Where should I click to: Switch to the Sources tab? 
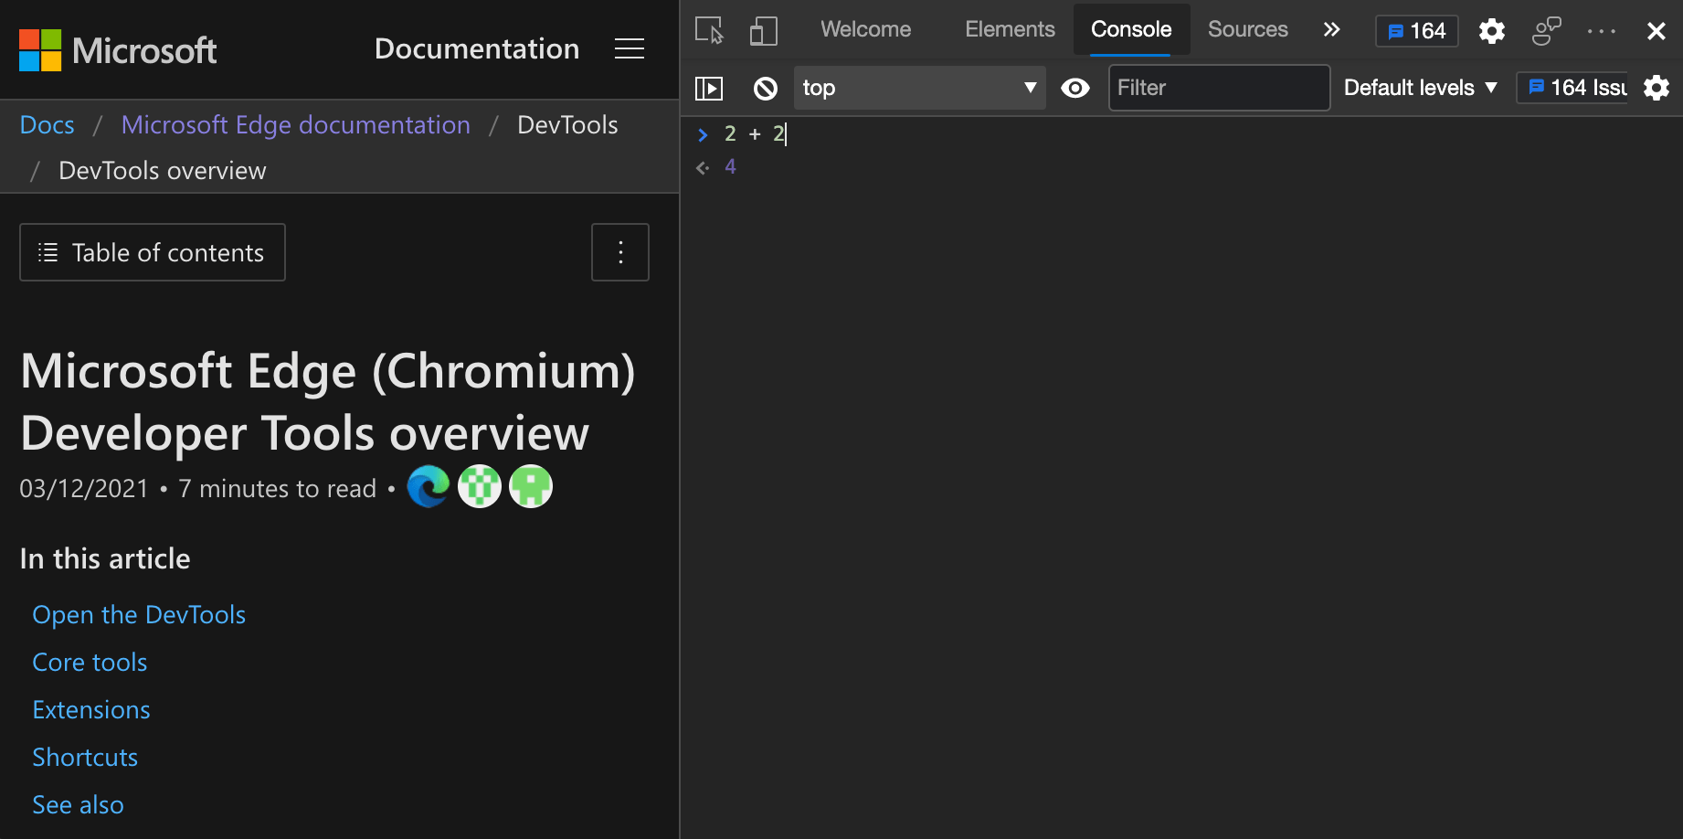click(x=1247, y=29)
